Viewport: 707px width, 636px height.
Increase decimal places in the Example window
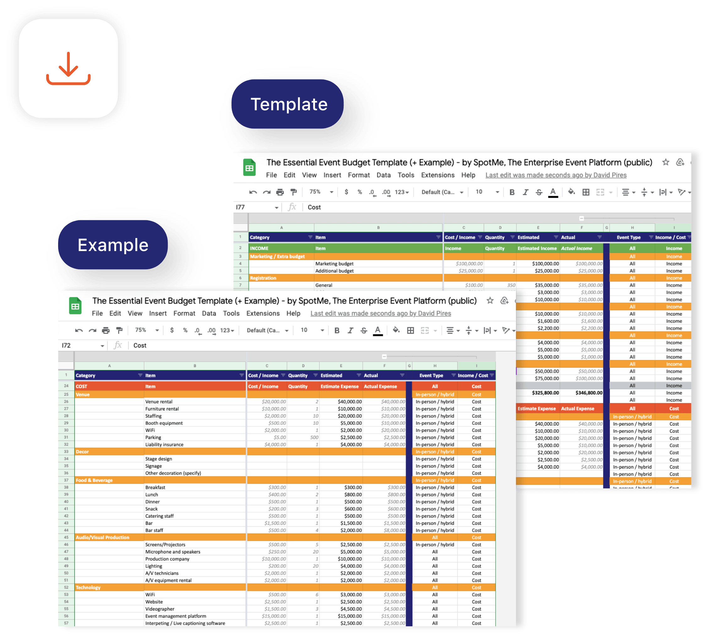[212, 331]
